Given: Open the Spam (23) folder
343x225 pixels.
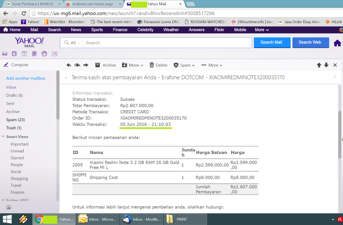Looking at the screenshot, I should 16,120.
